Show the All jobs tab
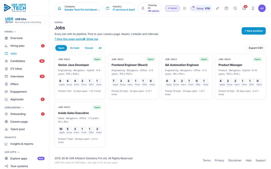271x169 pixels. [100, 48]
